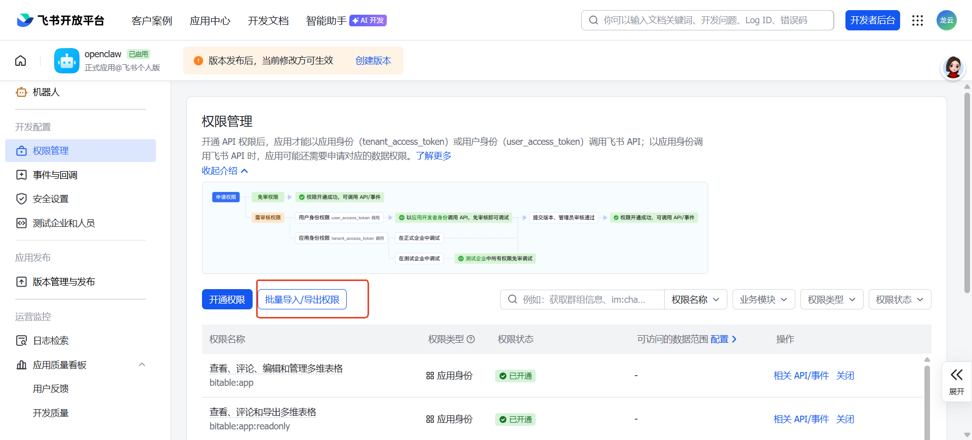This screenshot has height=440, width=972.
Task: Open the floating assistant avatar
Action: 953,68
